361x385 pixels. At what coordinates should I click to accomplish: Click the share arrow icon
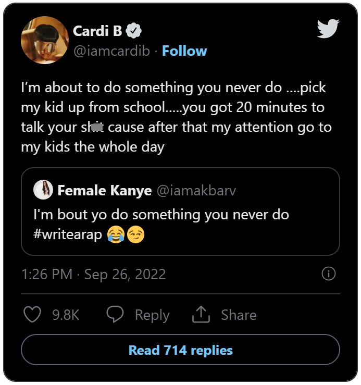[x=201, y=314]
